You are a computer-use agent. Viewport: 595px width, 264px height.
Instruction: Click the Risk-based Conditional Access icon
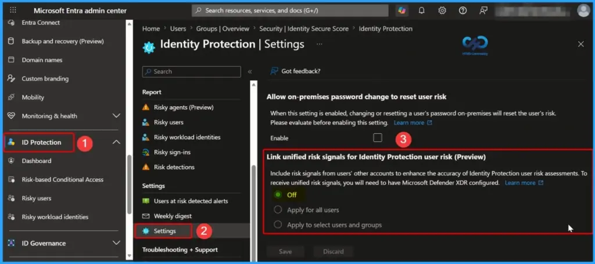[x=11, y=179]
